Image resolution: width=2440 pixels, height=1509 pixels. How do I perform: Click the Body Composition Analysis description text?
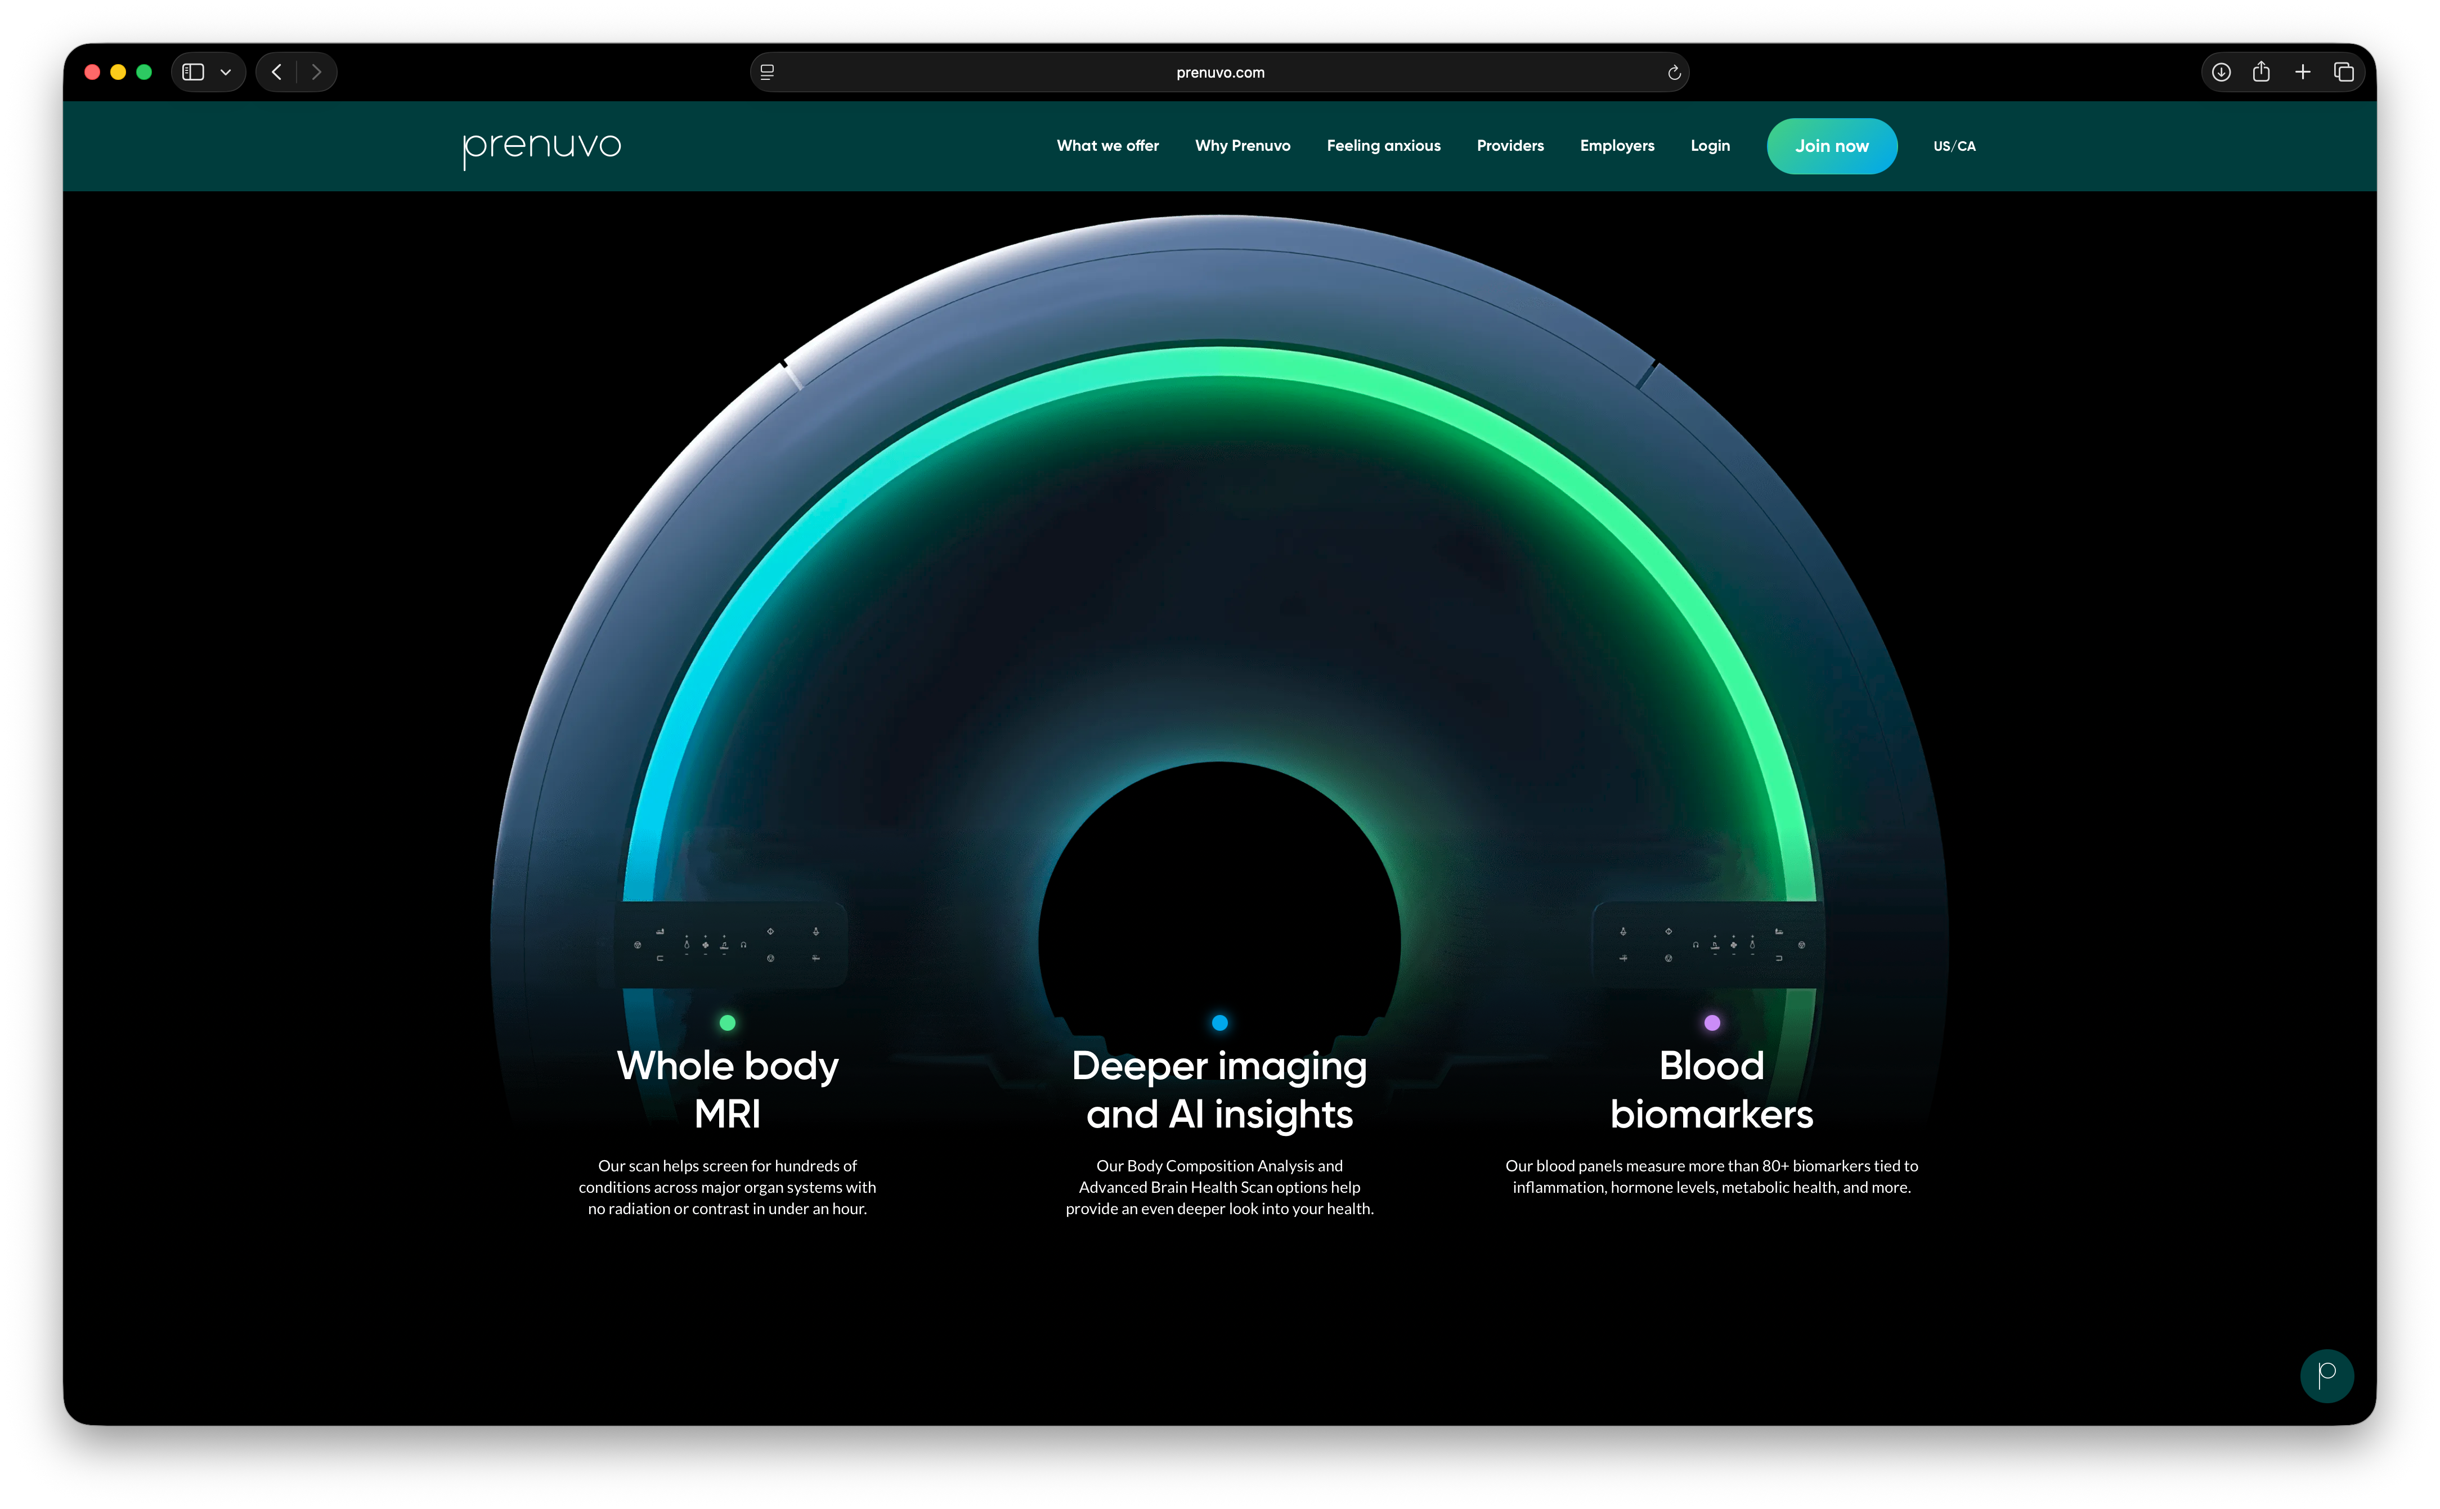[1219, 1187]
